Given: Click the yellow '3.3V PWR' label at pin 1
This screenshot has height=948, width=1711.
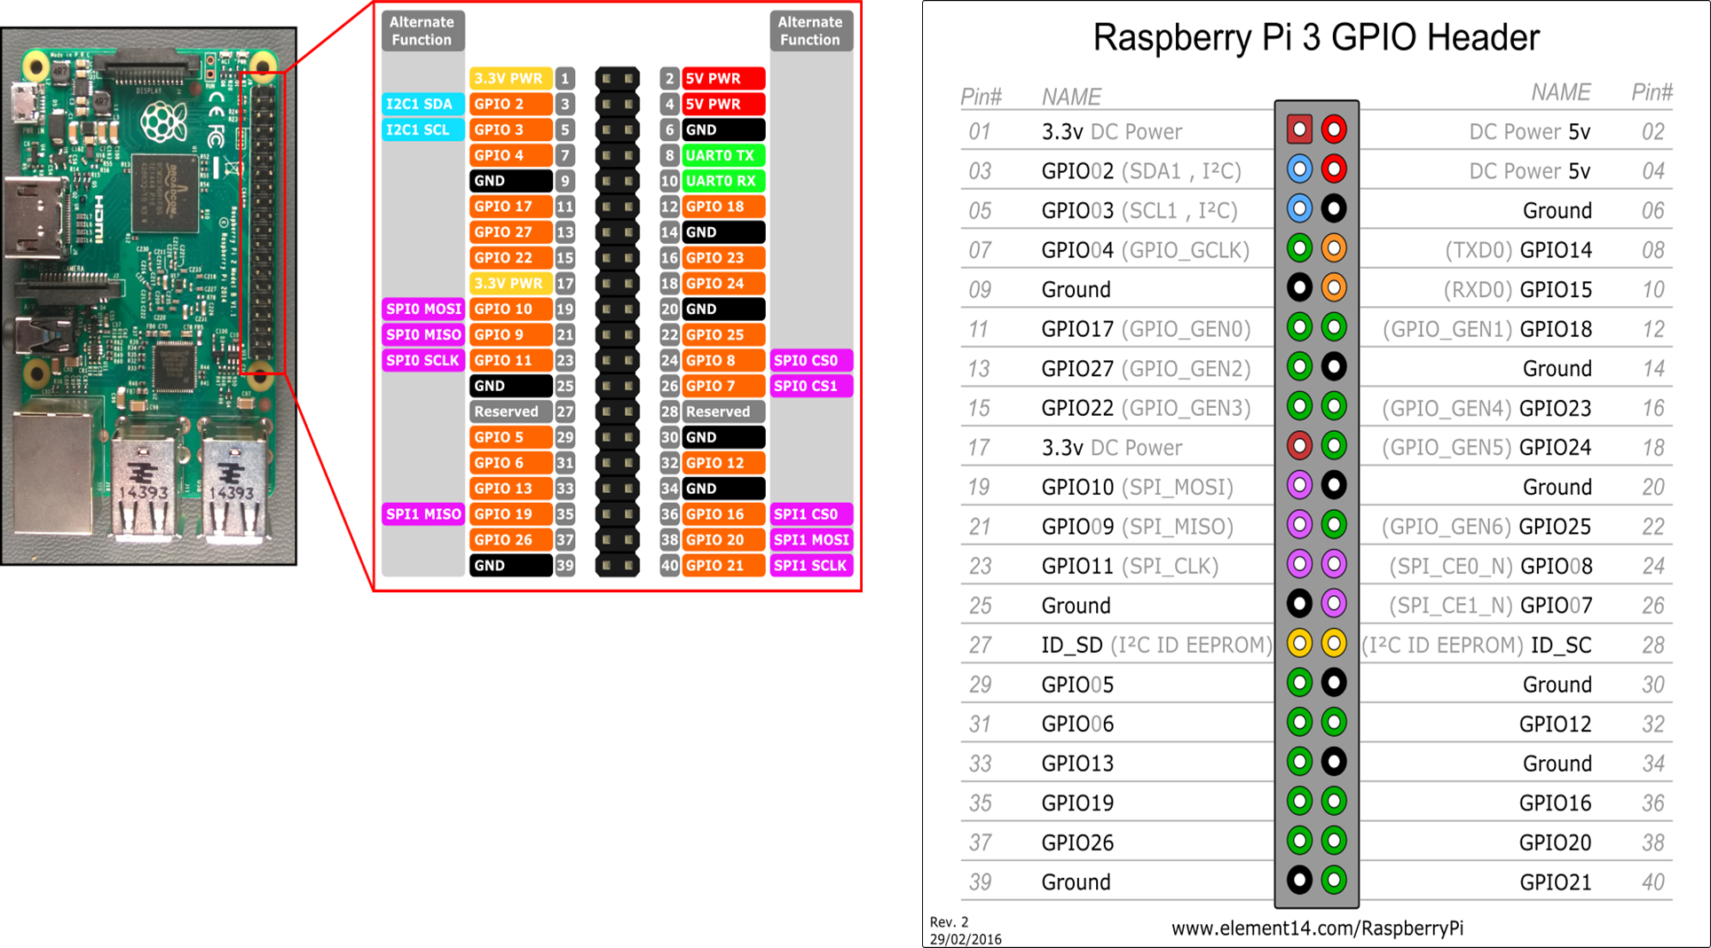Looking at the screenshot, I should pos(510,78).
